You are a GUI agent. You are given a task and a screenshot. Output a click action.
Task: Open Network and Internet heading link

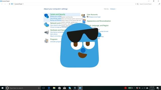(x=56, y=23)
